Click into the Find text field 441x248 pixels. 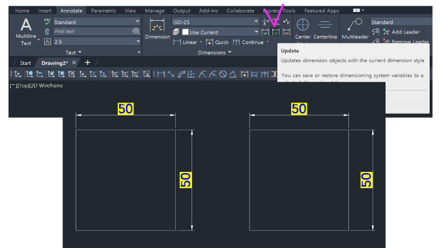point(93,31)
